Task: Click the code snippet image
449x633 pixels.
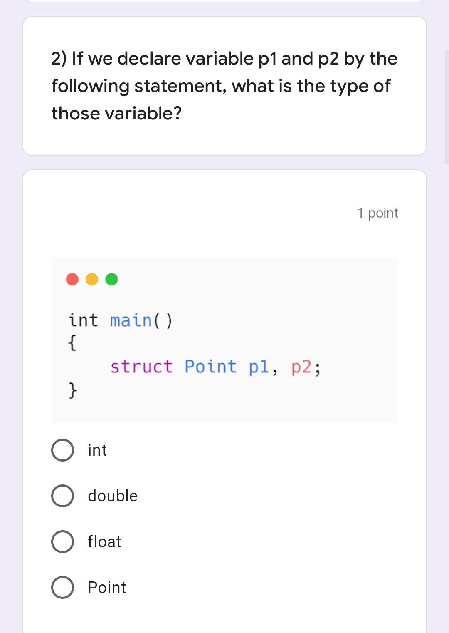Action: pyautogui.click(x=224, y=339)
